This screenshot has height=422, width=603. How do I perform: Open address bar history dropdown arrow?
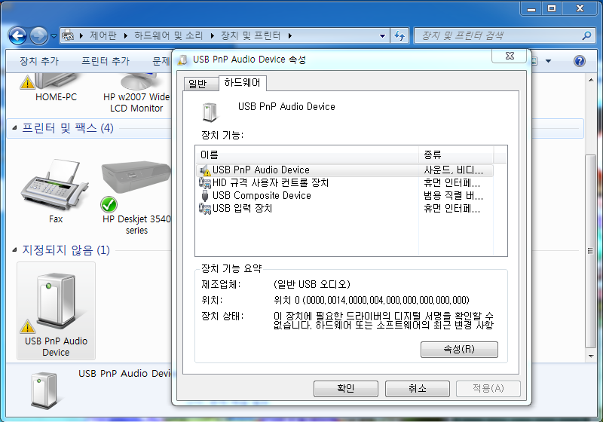click(383, 35)
